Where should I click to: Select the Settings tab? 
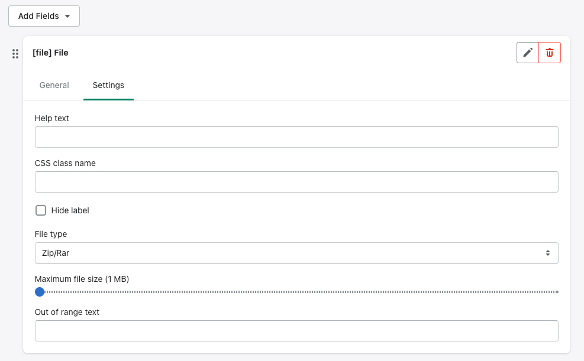108,85
